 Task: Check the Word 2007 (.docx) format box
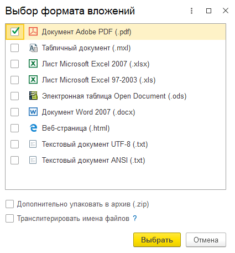(x=15, y=112)
